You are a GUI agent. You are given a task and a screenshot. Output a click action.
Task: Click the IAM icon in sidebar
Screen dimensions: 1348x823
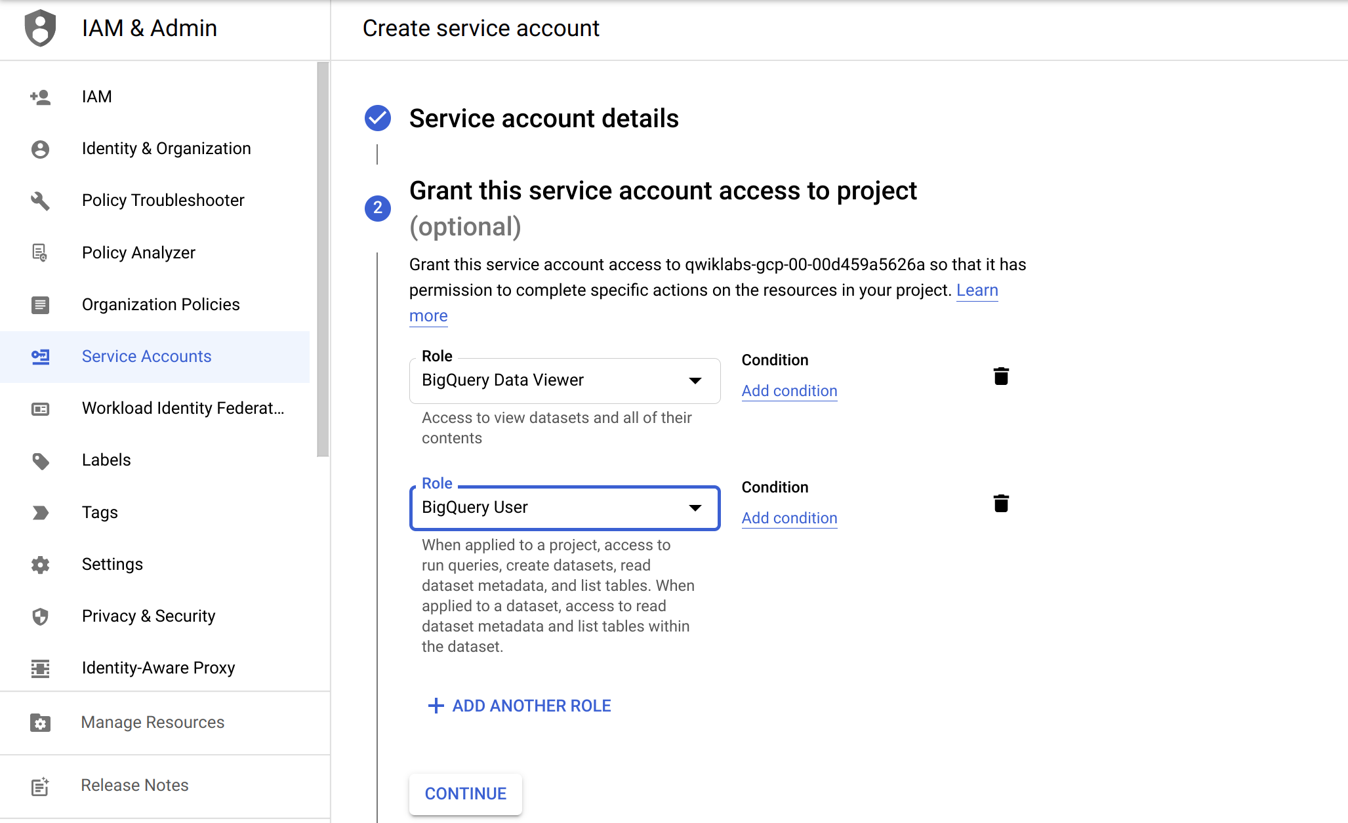41,95
